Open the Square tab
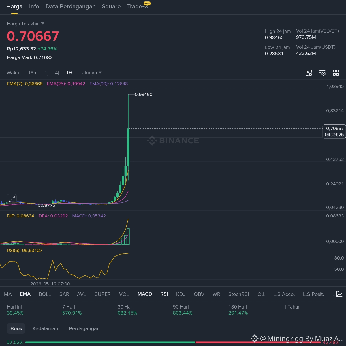The image size is (346, 346). 111,6
